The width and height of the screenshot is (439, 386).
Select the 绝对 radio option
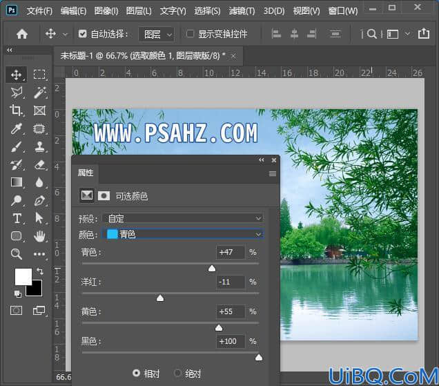177,373
